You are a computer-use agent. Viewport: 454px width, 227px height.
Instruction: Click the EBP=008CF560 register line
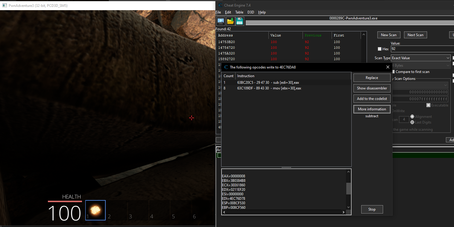click(234, 208)
